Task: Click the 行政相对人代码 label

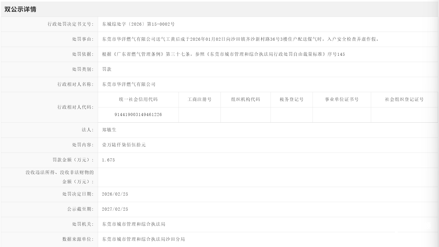Action: coord(75,107)
